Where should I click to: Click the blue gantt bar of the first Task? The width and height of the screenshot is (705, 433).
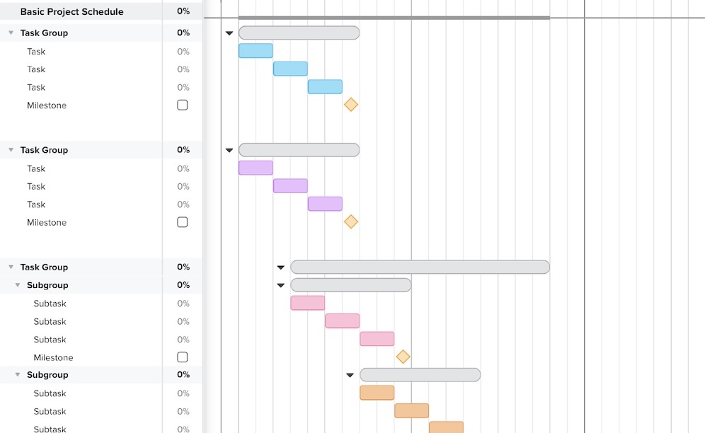(256, 50)
